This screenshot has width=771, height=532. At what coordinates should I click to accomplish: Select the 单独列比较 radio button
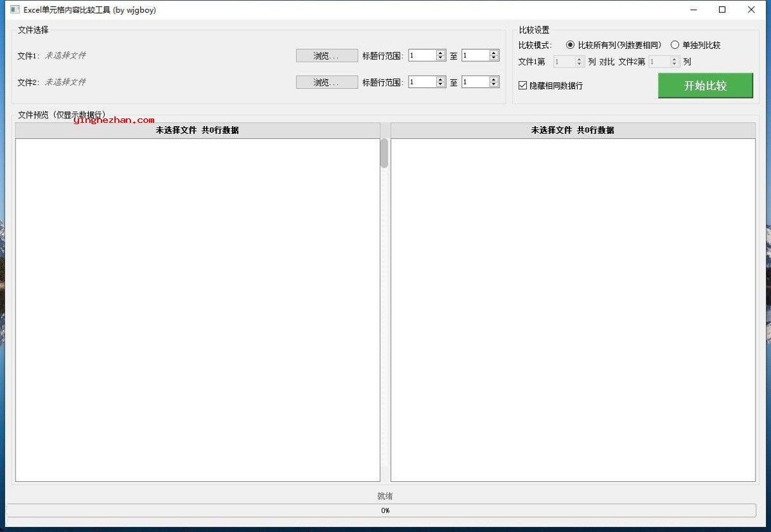[675, 45]
